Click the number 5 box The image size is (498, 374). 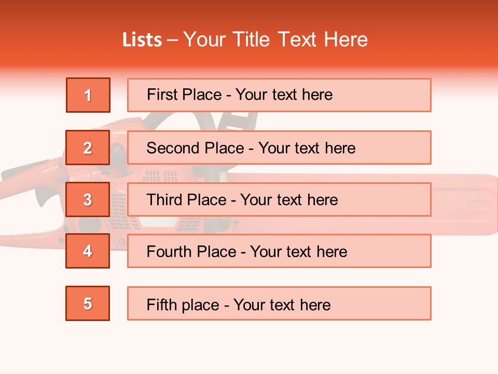88,303
